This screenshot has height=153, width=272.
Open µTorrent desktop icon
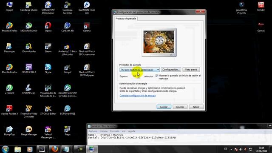(x=9, y=89)
